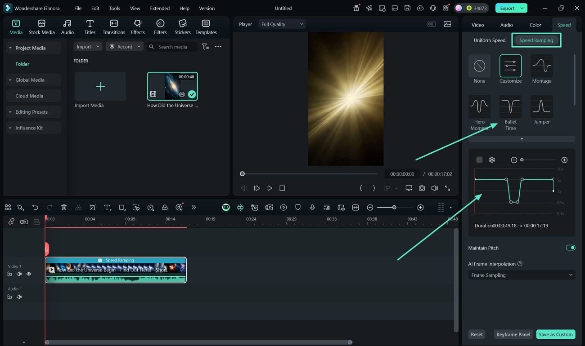Viewport: 585px width, 346px height.
Task: Click the mark in bracket icon
Action: [x=361, y=188]
